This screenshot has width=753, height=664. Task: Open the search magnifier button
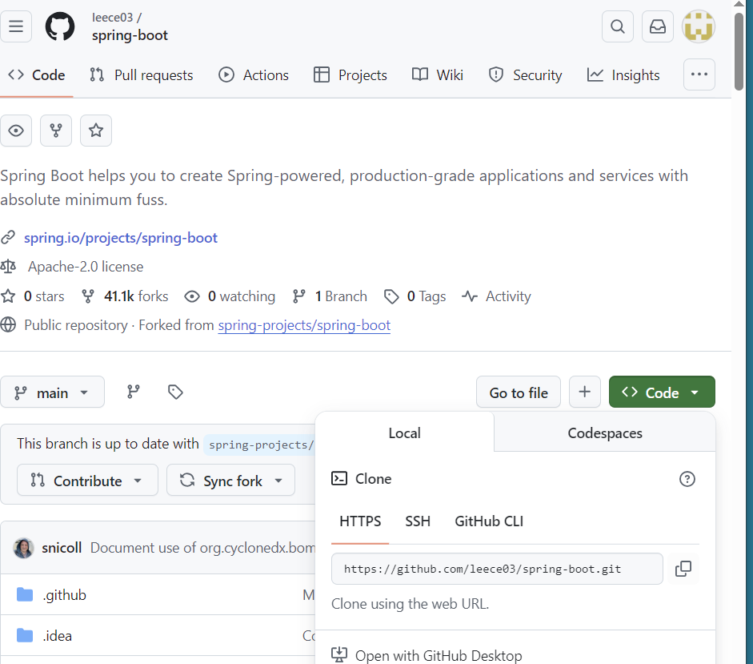618,26
